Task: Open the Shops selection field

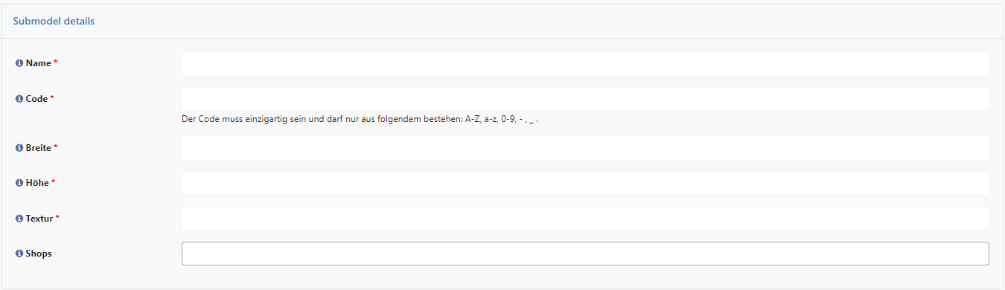Action: tap(585, 254)
